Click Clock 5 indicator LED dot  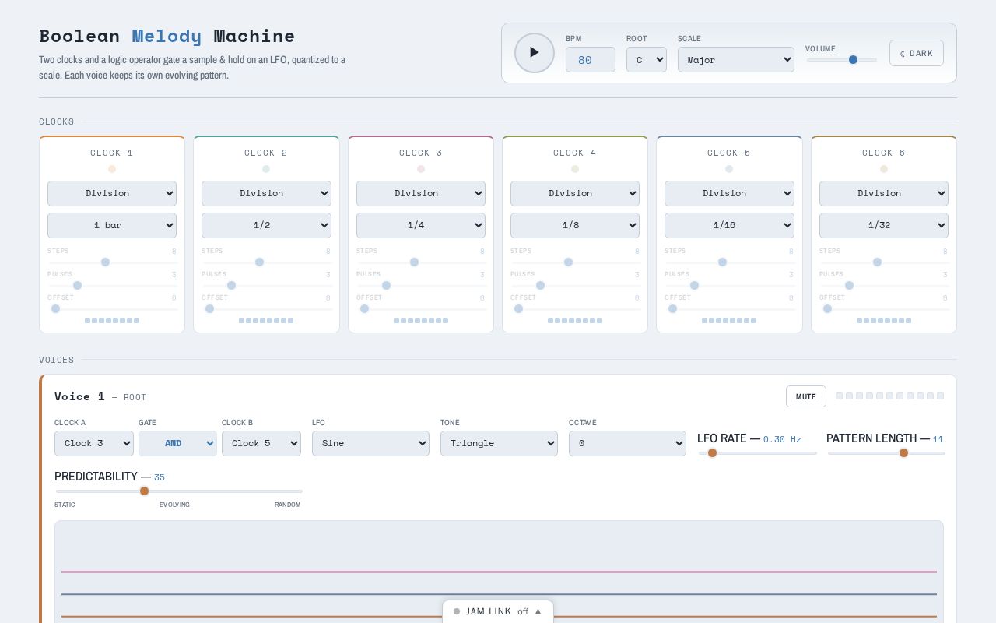(729, 169)
